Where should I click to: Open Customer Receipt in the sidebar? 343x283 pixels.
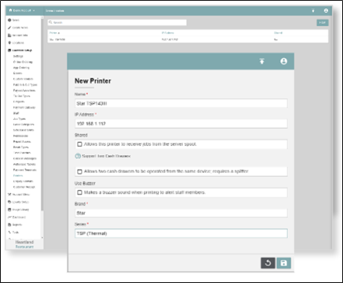[x=24, y=187]
